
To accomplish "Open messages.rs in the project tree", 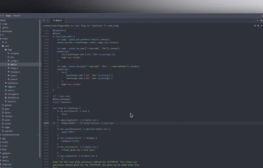I will tap(13, 94).
